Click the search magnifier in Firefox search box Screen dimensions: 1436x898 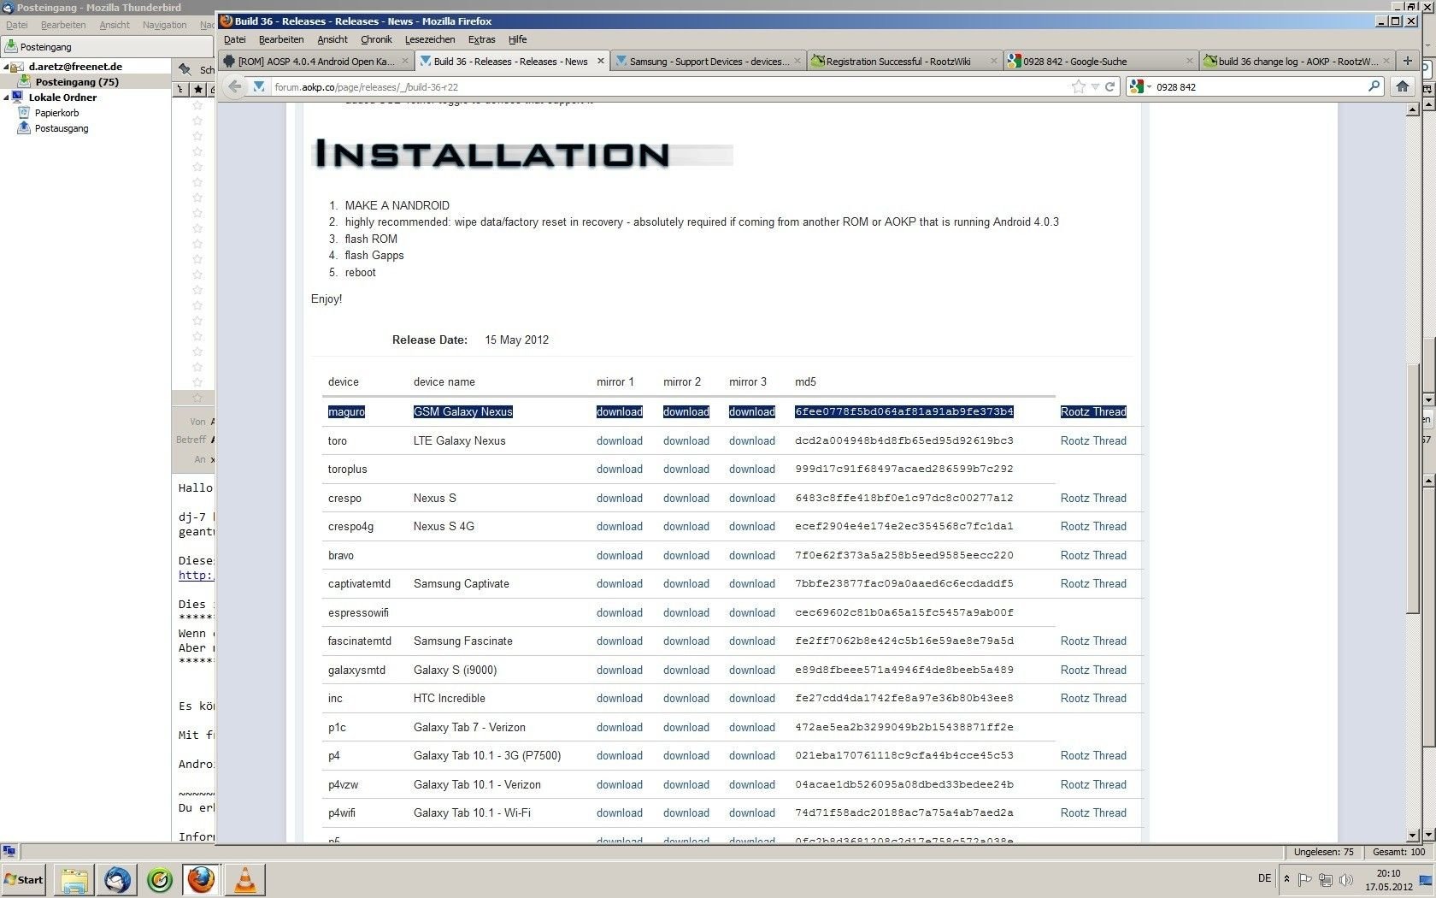pos(1374,86)
